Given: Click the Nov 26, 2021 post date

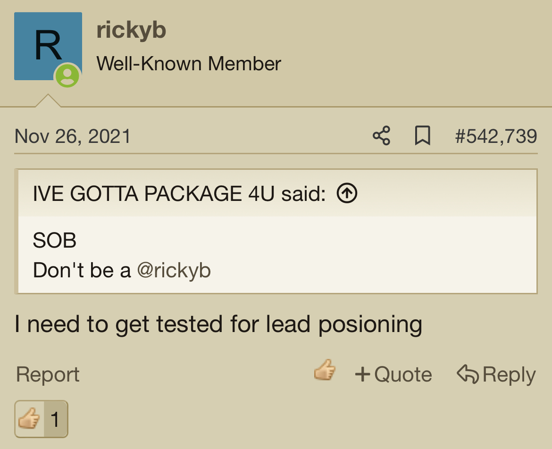Looking at the screenshot, I should (73, 136).
